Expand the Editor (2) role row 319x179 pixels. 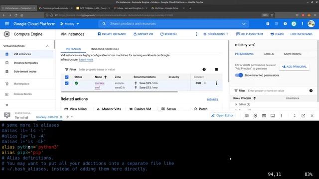236,104
